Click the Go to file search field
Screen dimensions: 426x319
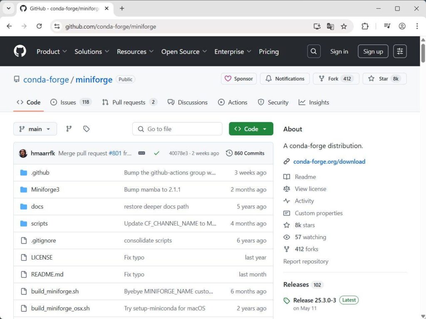click(177, 129)
